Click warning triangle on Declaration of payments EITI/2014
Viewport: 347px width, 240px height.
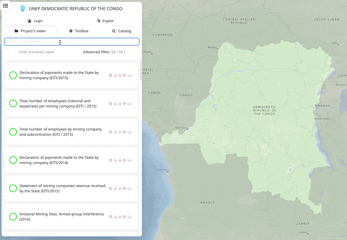tap(115, 160)
